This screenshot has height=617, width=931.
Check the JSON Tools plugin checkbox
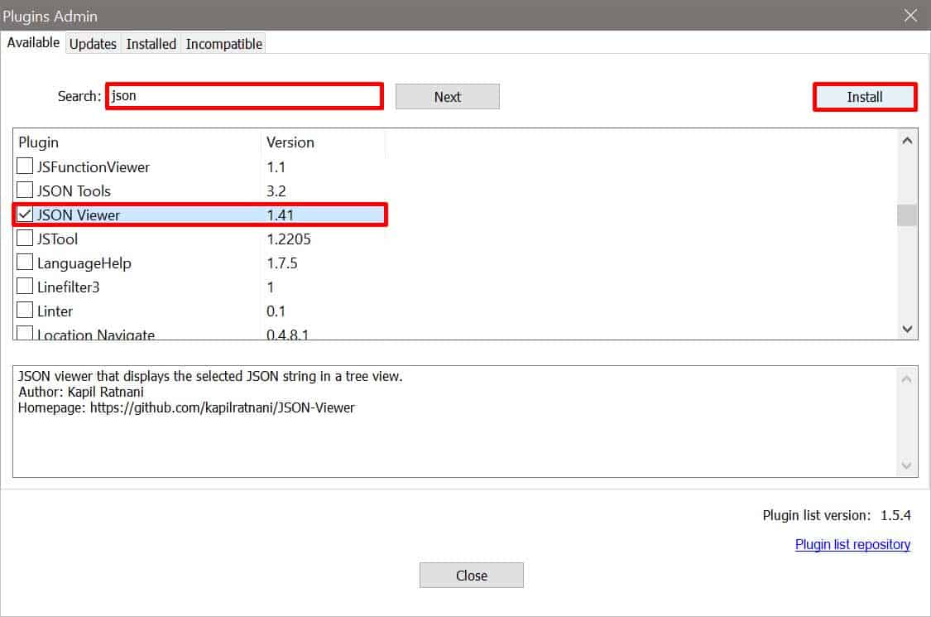pyautogui.click(x=25, y=190)
